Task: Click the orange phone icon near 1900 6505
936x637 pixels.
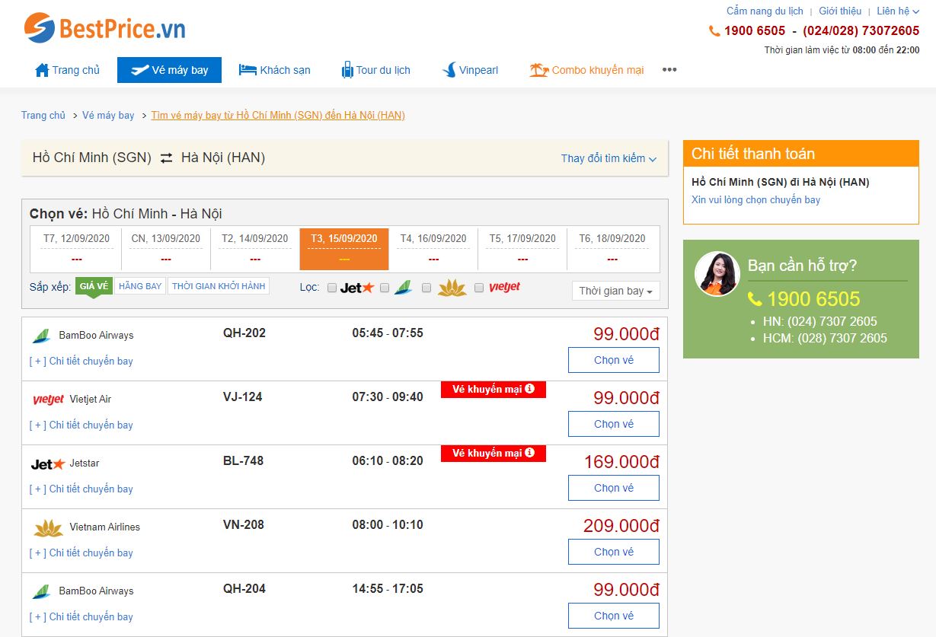Action: [714, 31]
